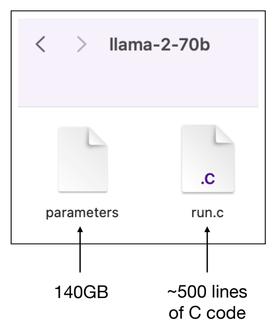Click blank space between the two files
This screenshot has width=279, height=334.
pos(144,160)
